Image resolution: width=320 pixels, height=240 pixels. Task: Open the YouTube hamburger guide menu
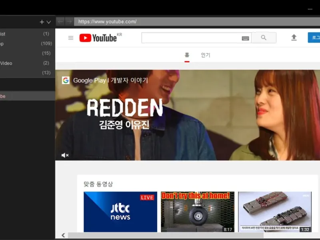pyautogui.click(x=71, y=38)
